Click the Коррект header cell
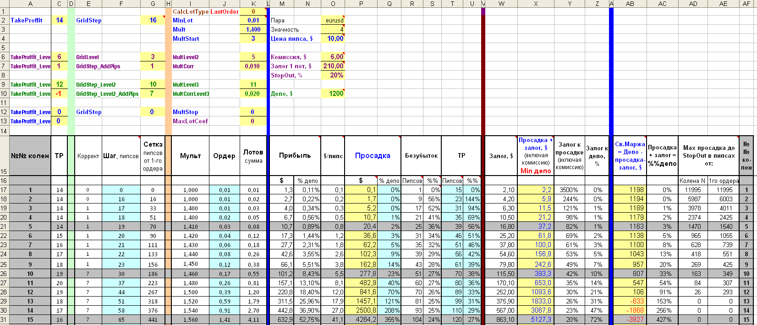 coord(88,156)
